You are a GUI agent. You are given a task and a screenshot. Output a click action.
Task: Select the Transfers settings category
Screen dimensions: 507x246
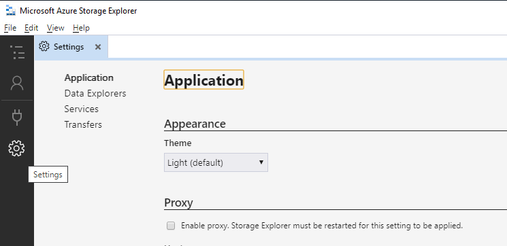(x=83, y=124)
